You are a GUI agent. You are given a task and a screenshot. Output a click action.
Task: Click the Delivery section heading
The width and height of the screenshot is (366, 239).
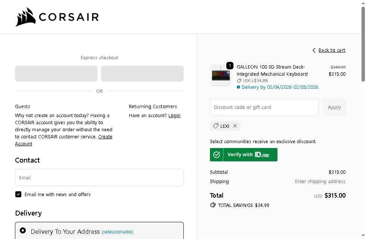28,213
